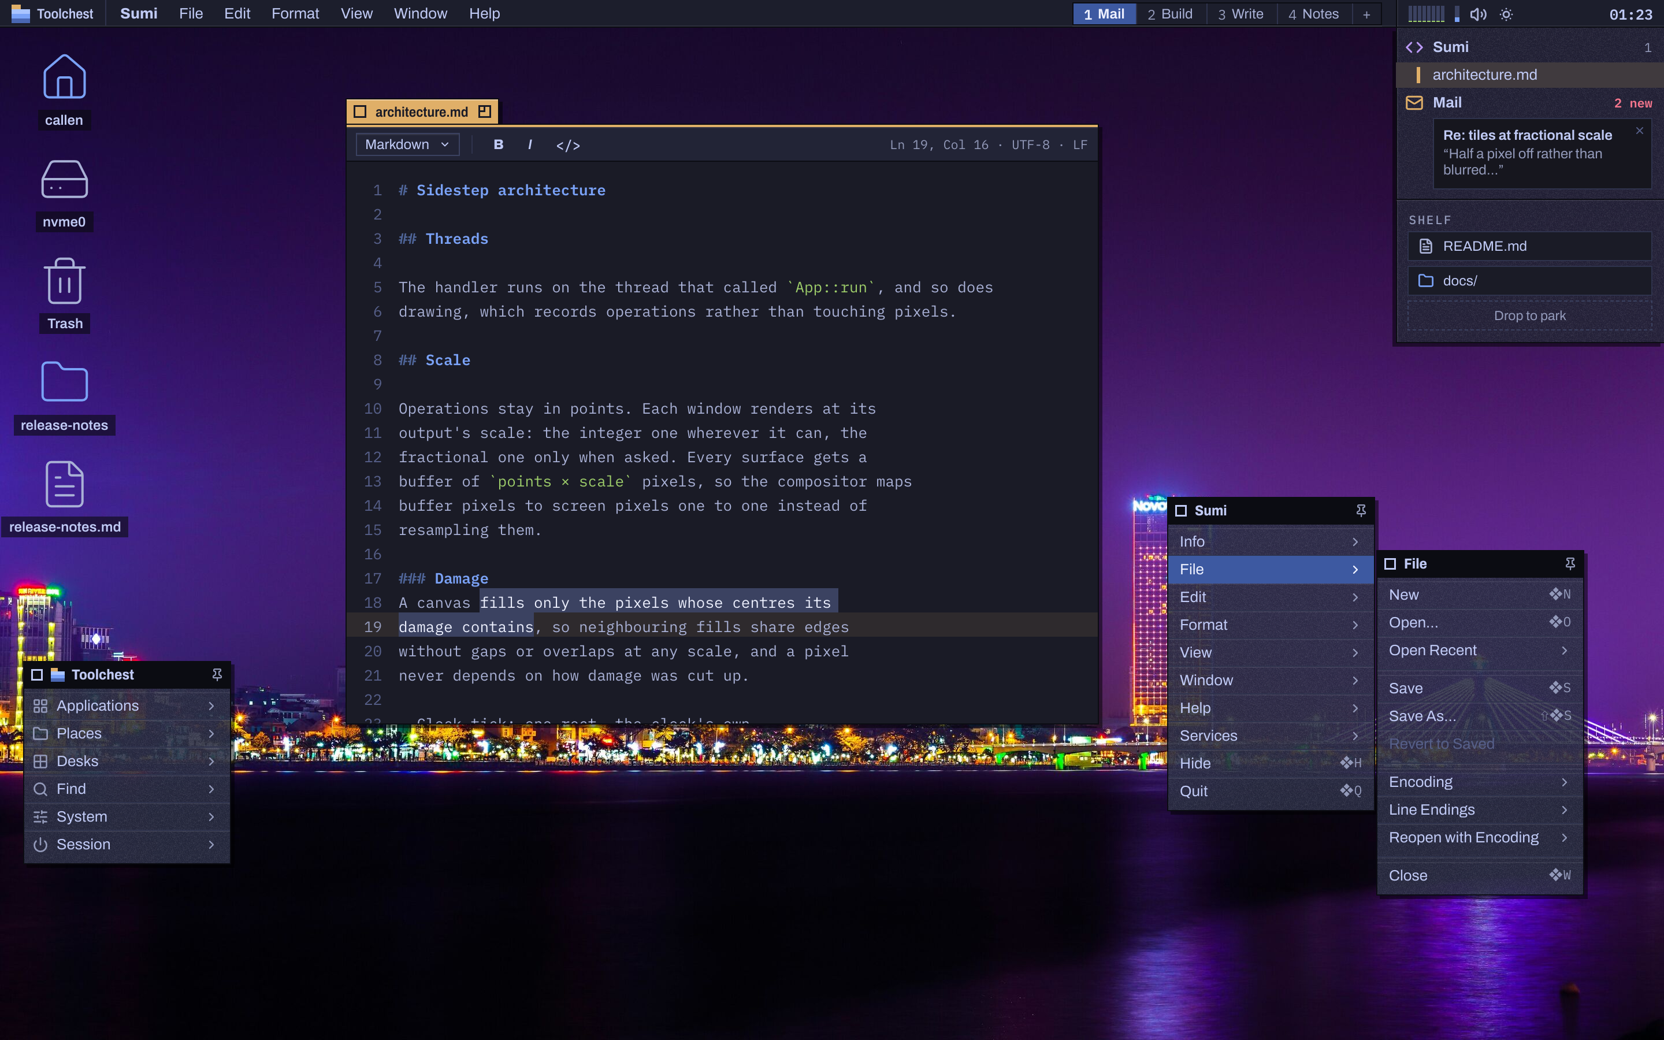Expand Session in Toolchest menu
Viewport: 1664px width, 1040px height.
pos(127,844)
